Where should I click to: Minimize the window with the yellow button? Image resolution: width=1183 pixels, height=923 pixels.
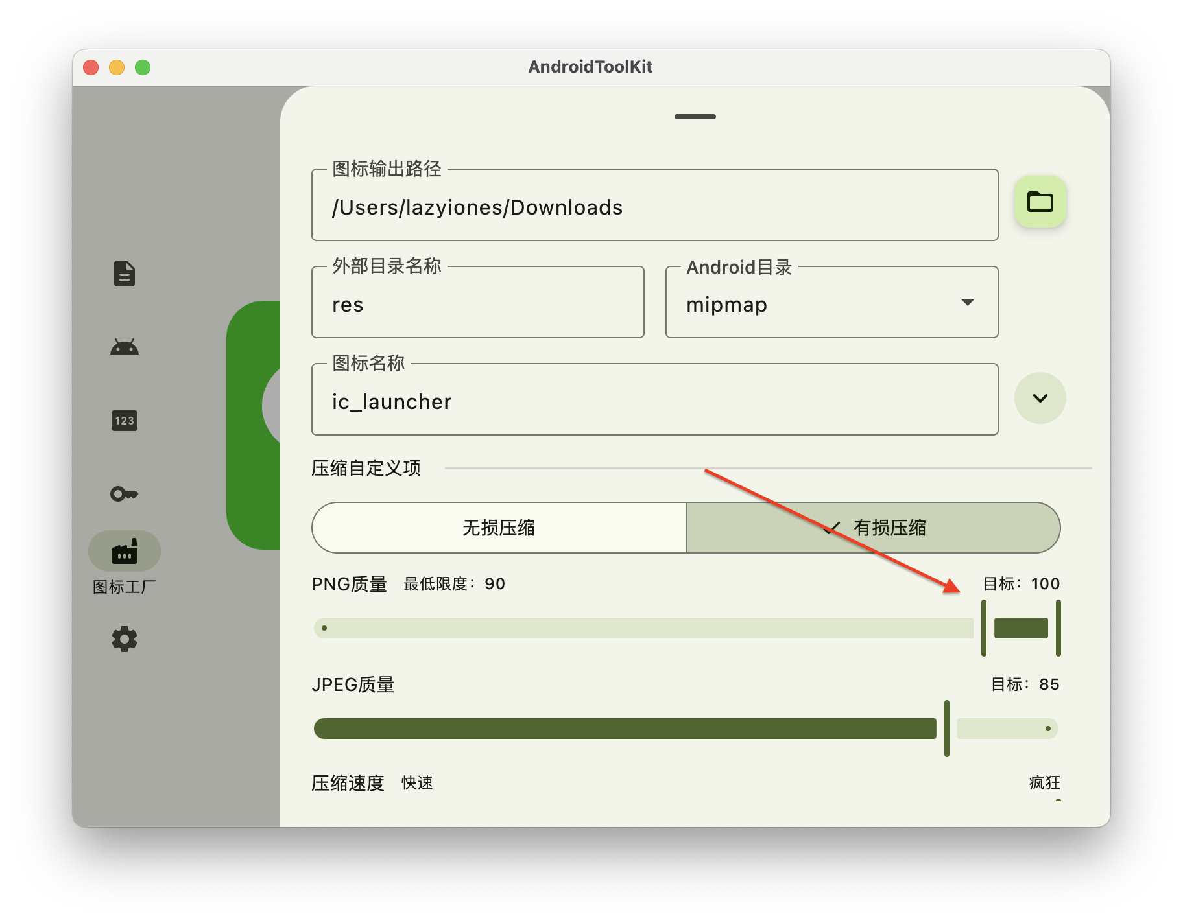point(117,67)
